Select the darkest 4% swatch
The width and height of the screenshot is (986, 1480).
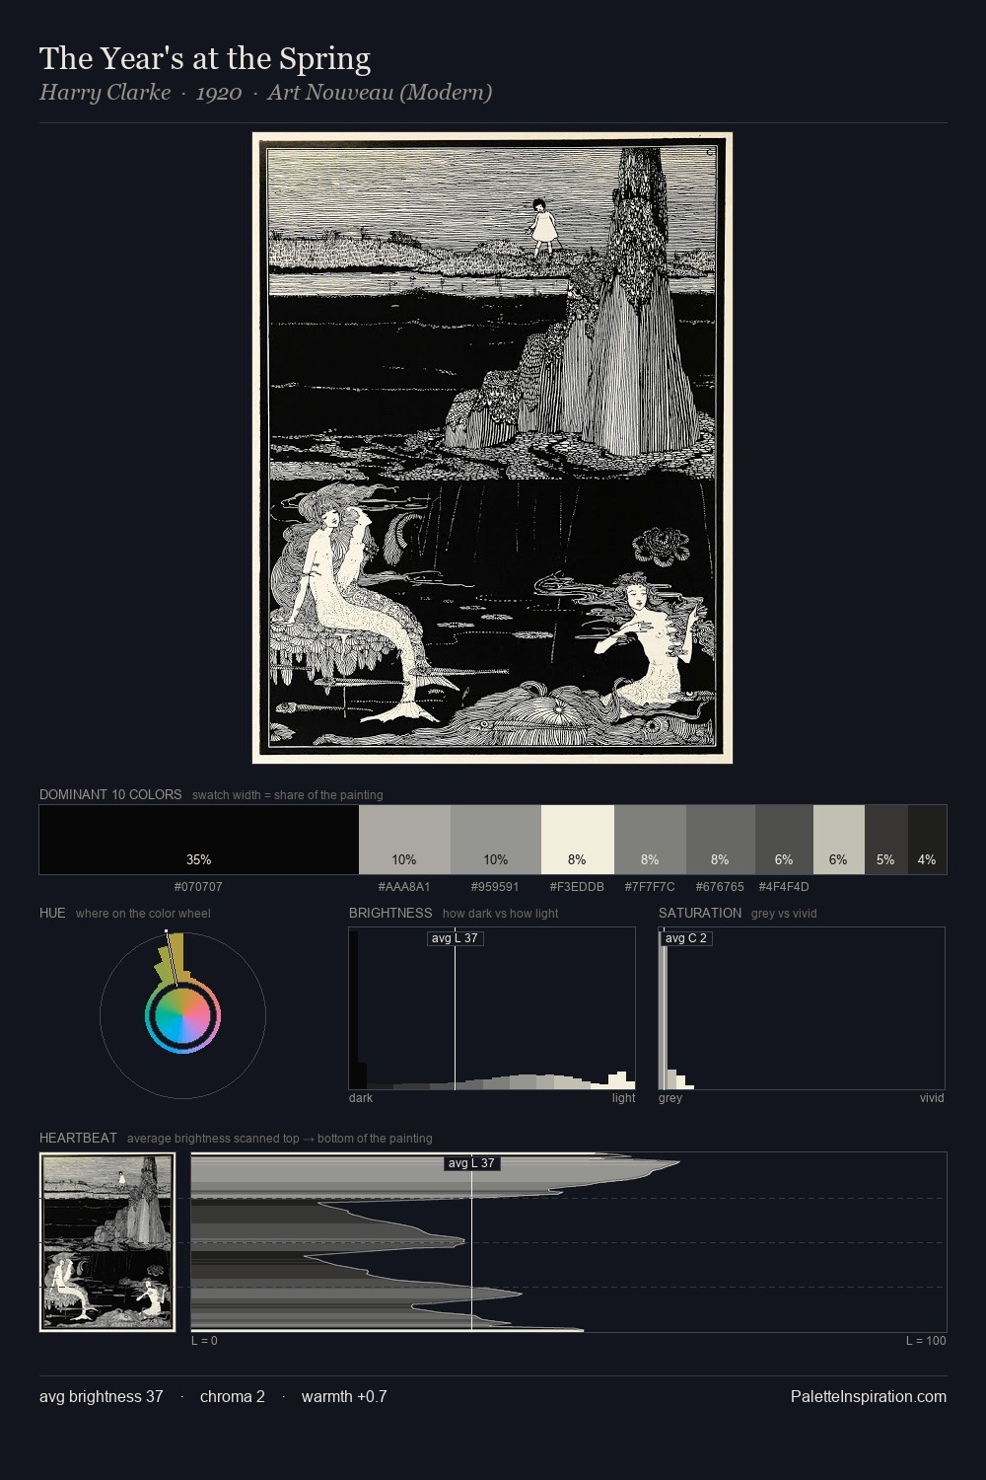tap(927, 840)
